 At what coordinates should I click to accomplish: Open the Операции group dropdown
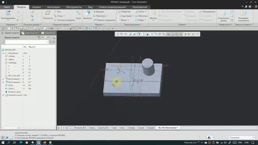[x=11, y=25]
